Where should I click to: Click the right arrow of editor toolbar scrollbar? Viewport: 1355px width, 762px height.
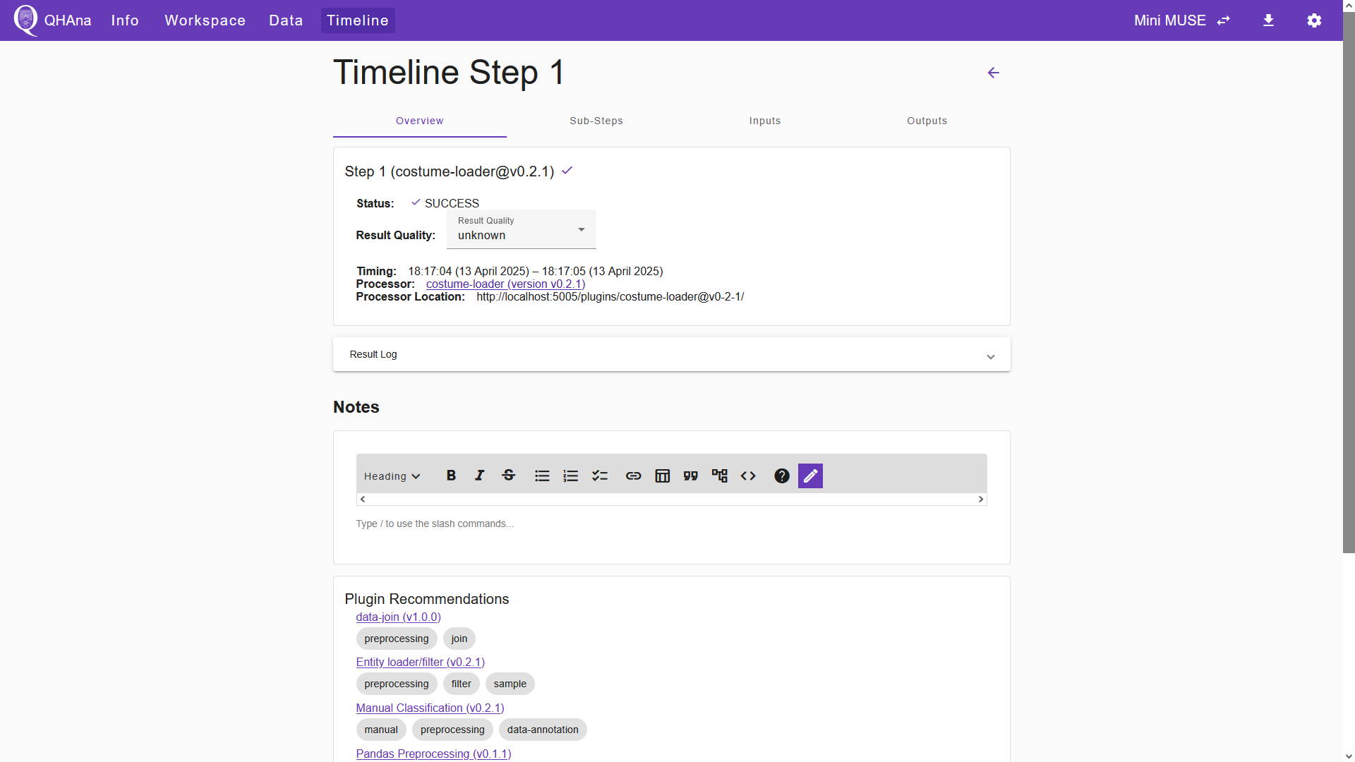(x=981, y=500)
